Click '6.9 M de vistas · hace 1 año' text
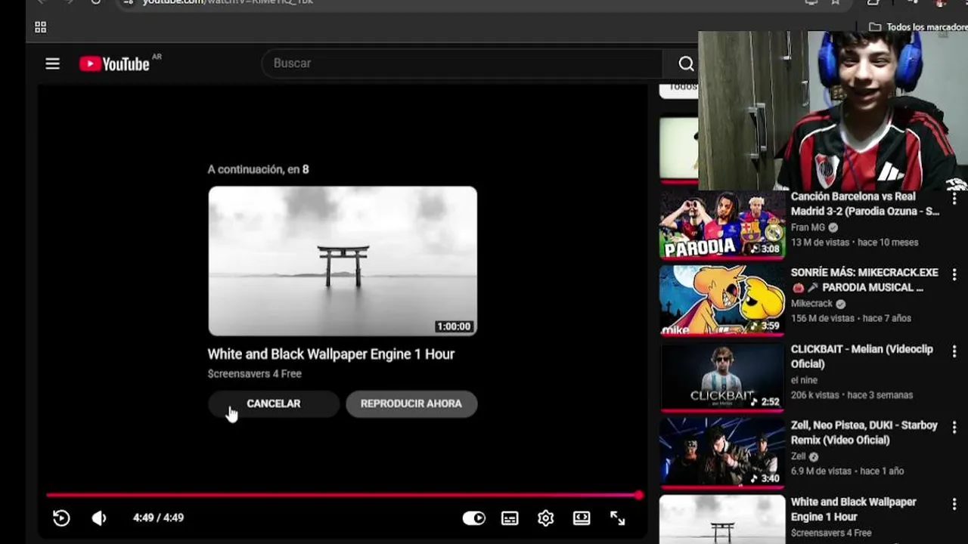This screenshot has width=968, height=544. click(x=847, y=471)
